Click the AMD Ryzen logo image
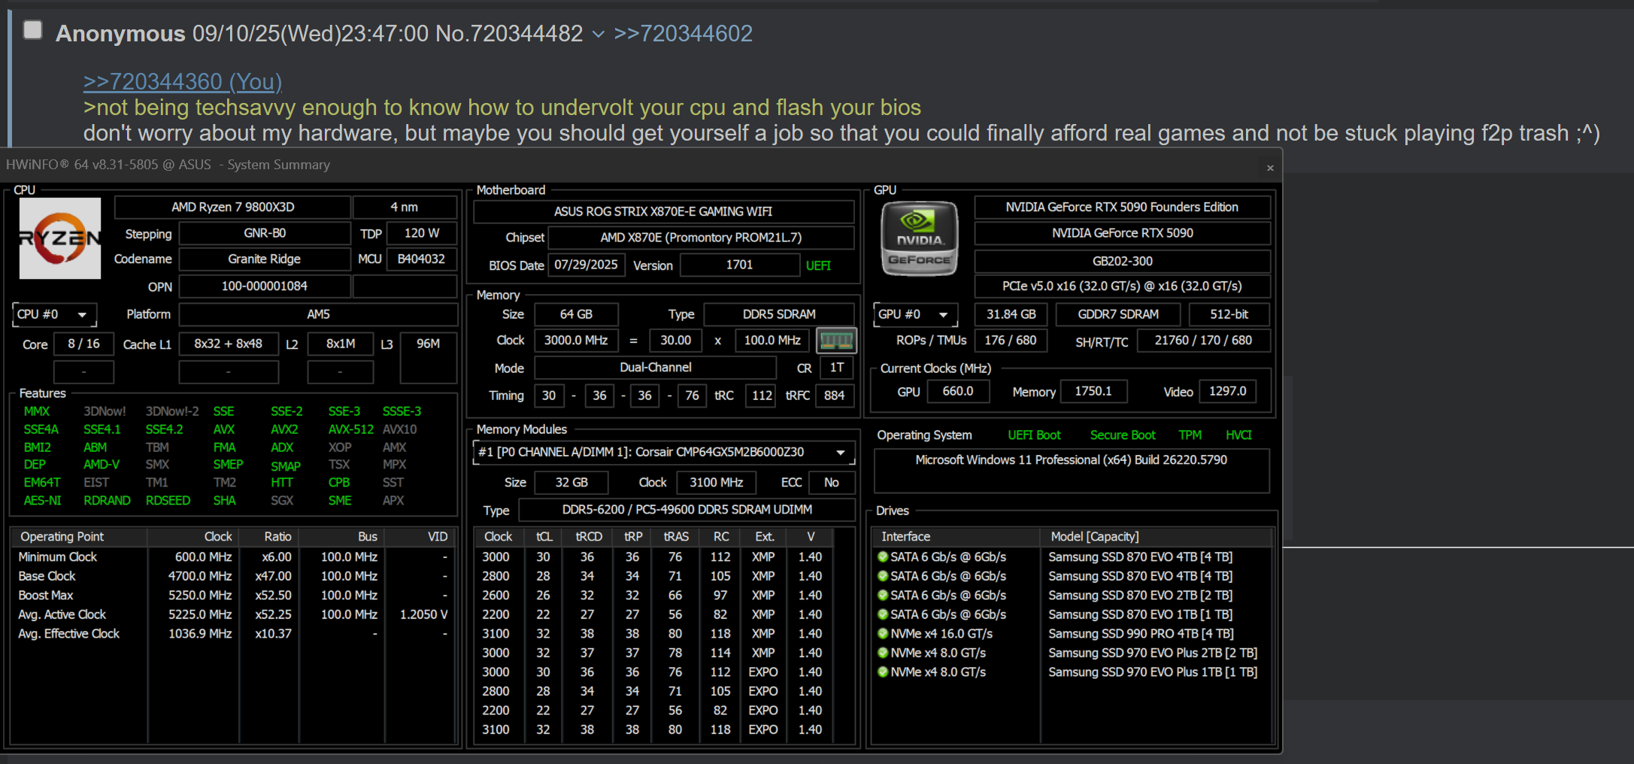Viewport: 1634px width, 764px height. click(x=60, y=238)
